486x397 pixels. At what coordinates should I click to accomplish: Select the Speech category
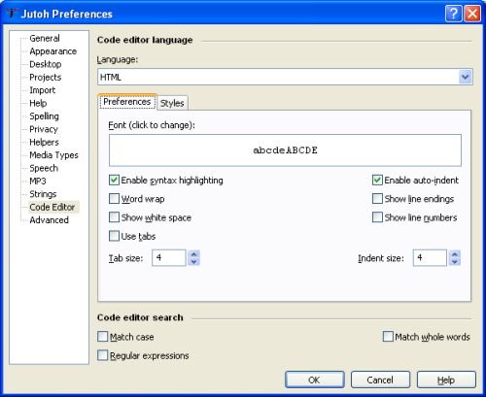(x=44, y=168)
